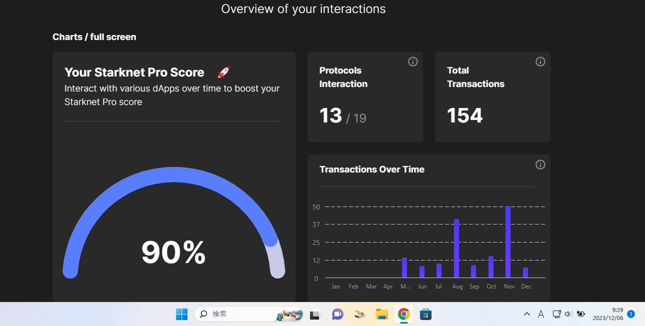Click the '37' y-axis label
Image resolution: width=645 pixels, height=326 pixels.
pos(316,224)
